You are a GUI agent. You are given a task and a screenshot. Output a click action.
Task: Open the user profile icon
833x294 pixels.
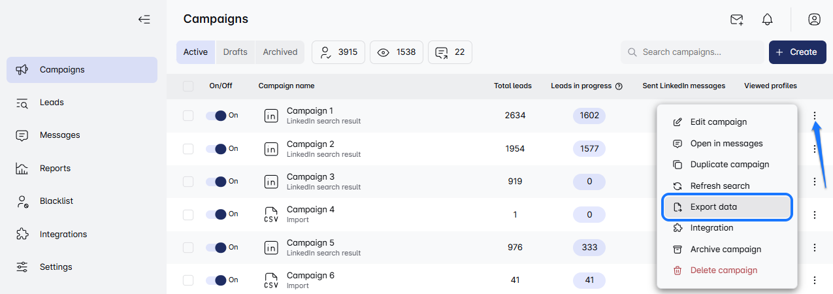814,20
